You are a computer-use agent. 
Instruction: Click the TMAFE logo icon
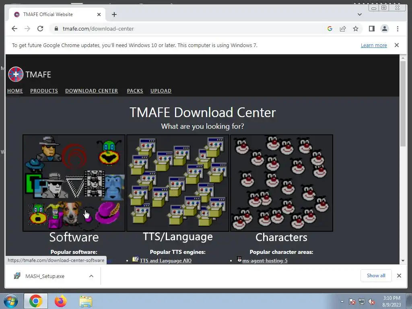pyautogui.click(x=16, y=74)
